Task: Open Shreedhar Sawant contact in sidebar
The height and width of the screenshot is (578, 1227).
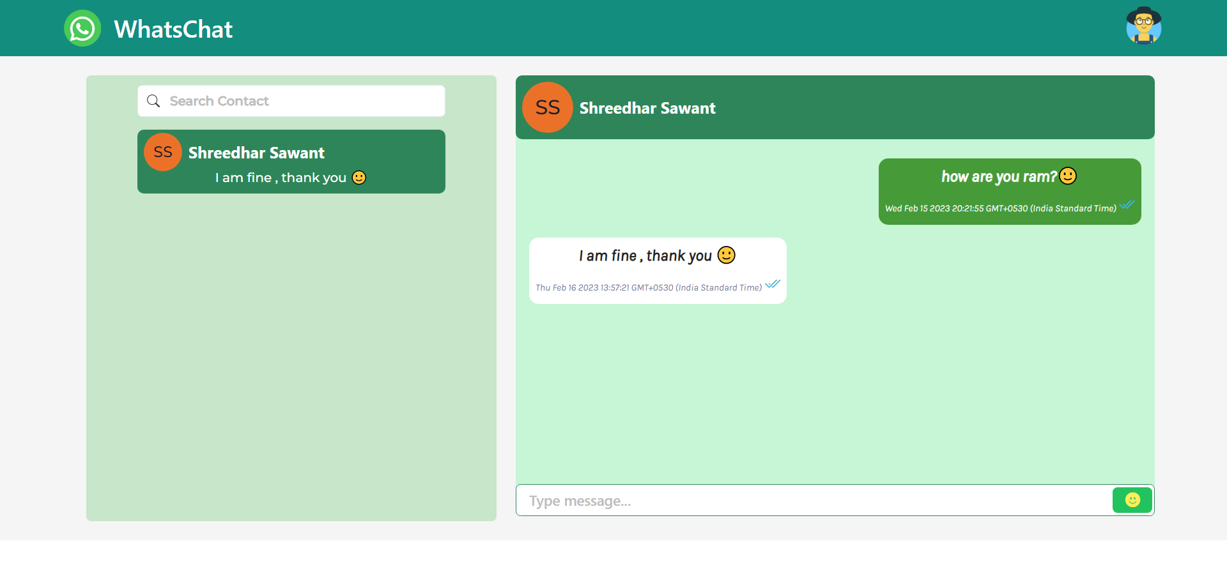Action: pos(291,162)
